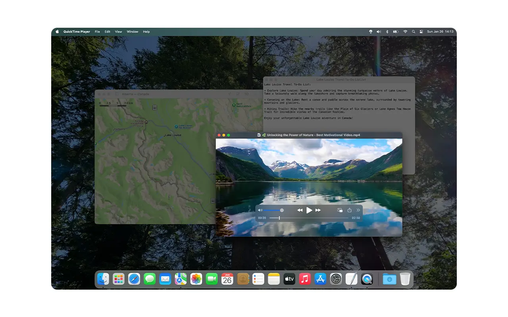Click the 02:50 remaining time label

[x=356, y=218]
